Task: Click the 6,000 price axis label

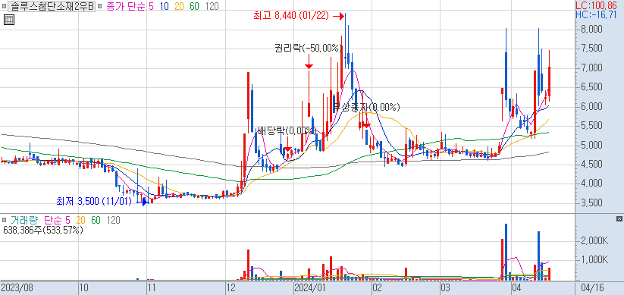Action: [591, 107]
